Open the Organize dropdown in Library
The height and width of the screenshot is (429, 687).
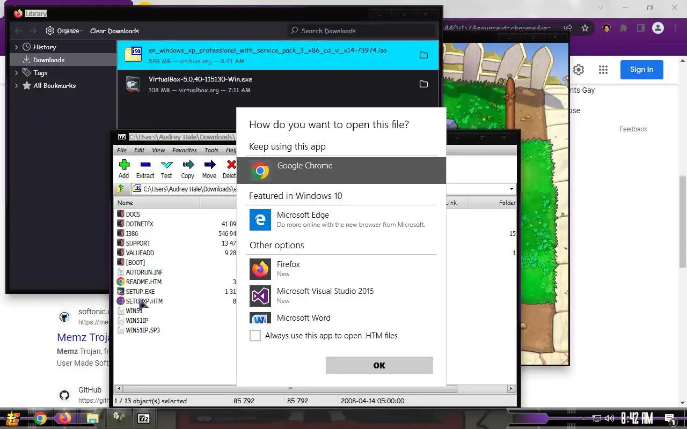click(x=64, y=31)
